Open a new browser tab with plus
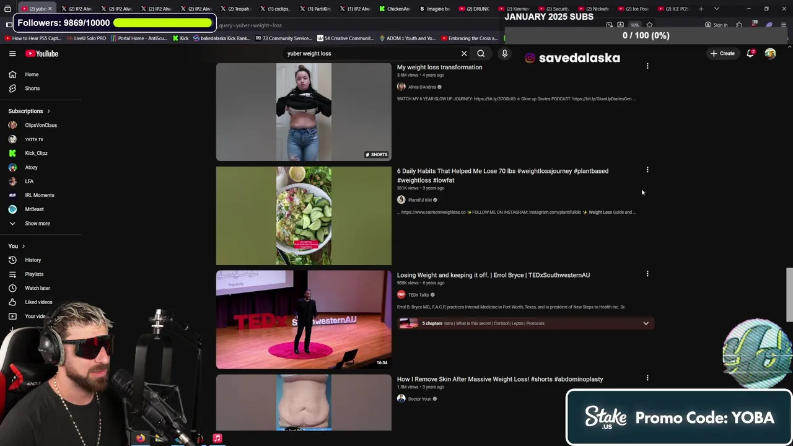This screenshot has height=446, width=793. pyautogui.click(x=701, y=9)
